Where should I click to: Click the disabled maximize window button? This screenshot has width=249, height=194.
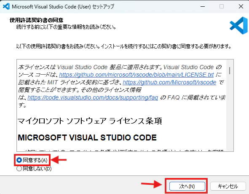(x=222, y=6)
